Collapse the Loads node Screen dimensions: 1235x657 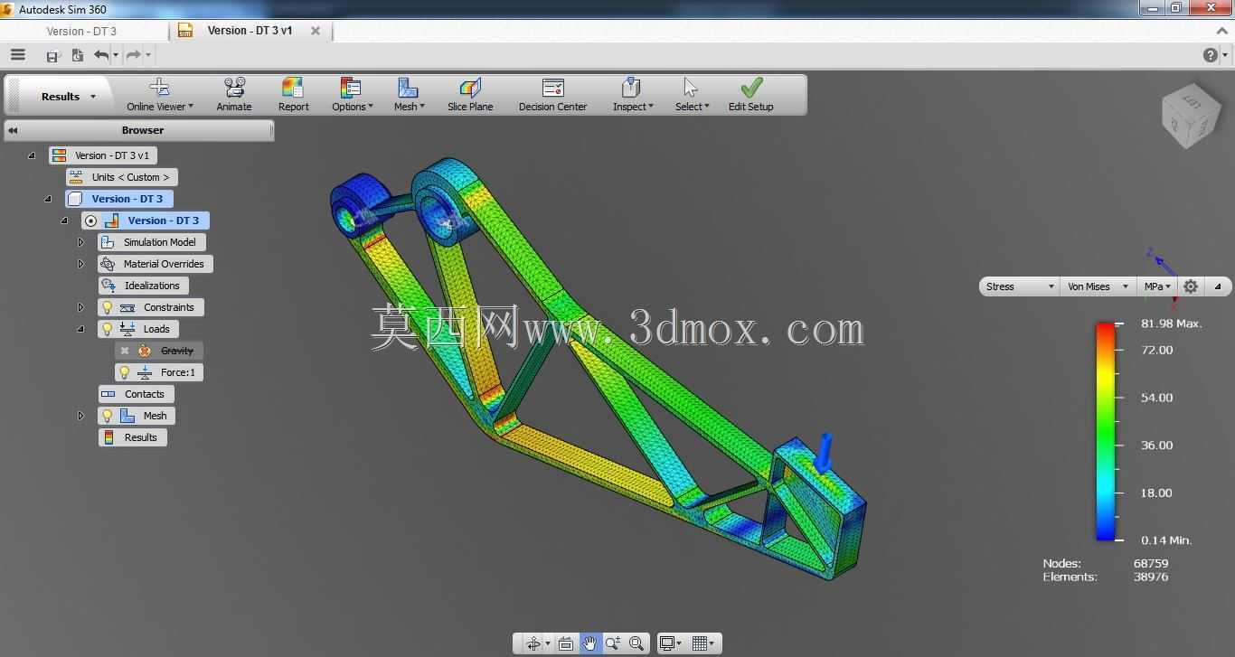[x=80, y=329]
